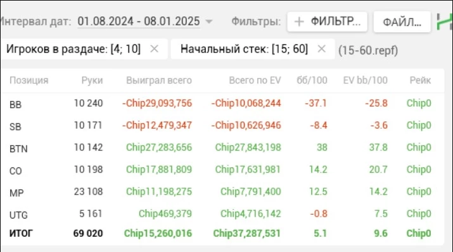Viewport: 453px width, 252px height.
Task: Sort by EV bb/100 column header
Action: pyautogui.click(x=365, y=80)
